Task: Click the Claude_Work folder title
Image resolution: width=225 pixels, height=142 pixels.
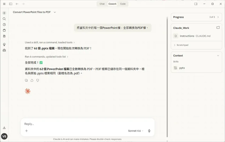Action: coord(181,28)
